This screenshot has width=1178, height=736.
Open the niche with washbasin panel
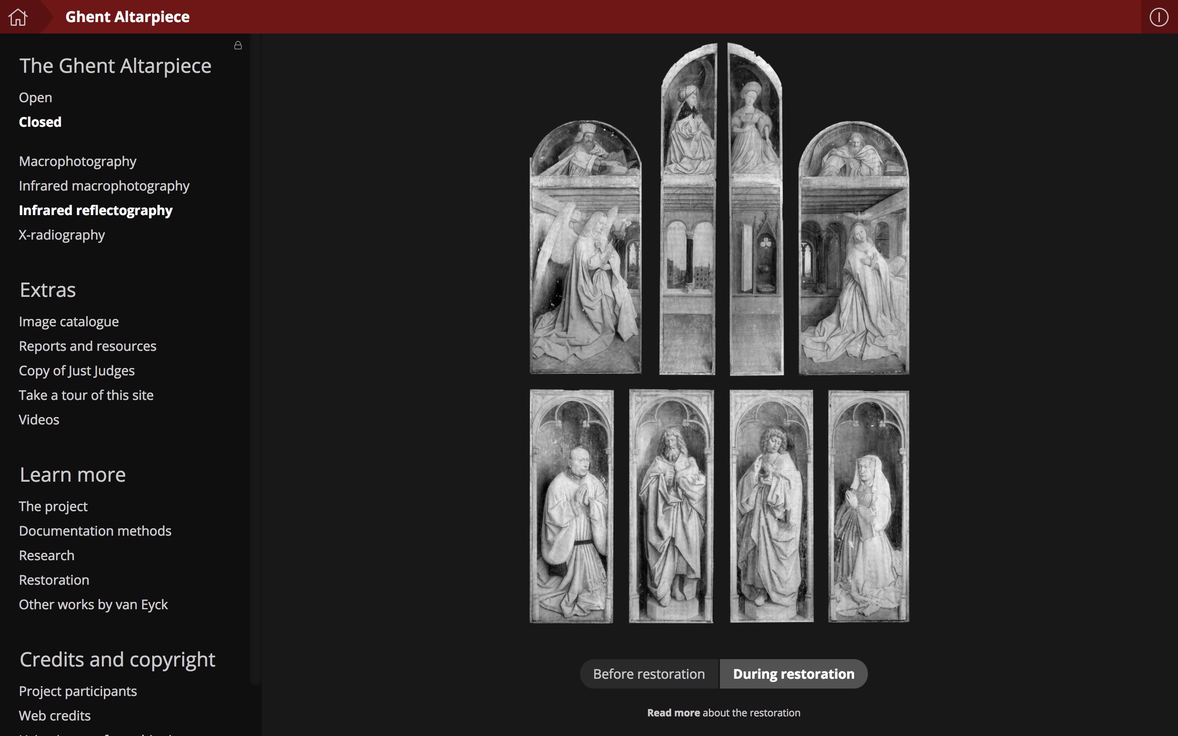756,209
